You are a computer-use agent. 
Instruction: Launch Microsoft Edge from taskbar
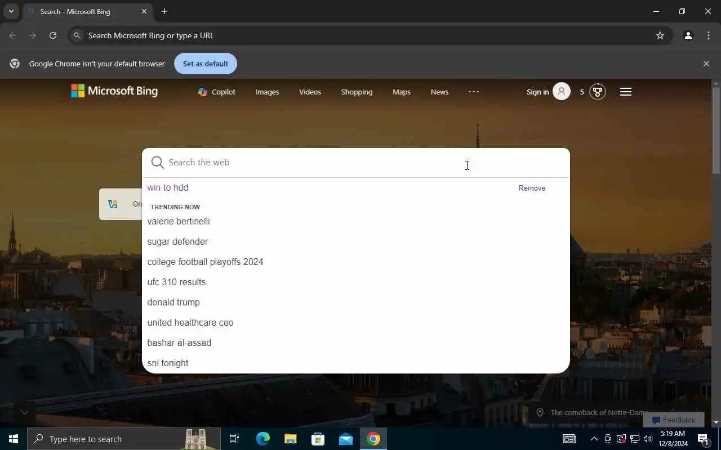[x=263, y=439]
